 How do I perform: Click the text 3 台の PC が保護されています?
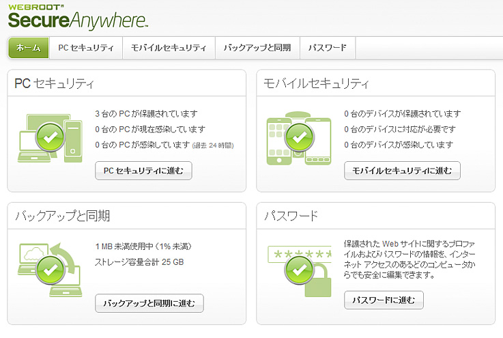(x=146, y=113)
